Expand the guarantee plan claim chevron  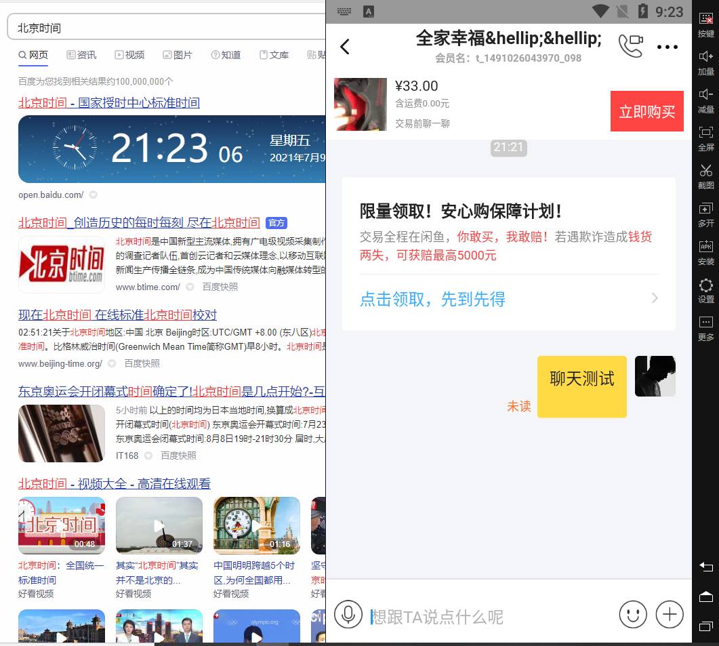click(x=655, y=298)
